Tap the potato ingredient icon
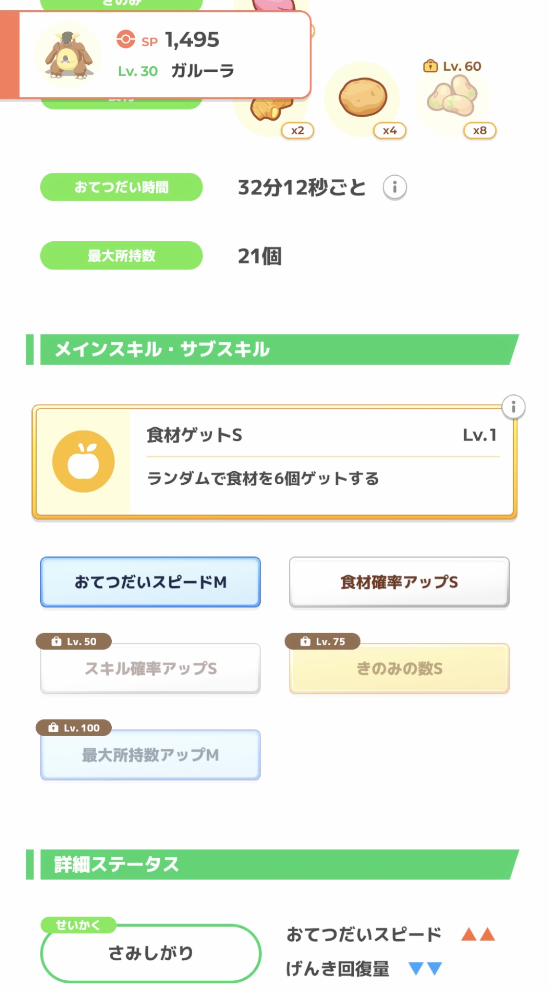Screen dimensions: 549x991 click(x=363, y=98)
